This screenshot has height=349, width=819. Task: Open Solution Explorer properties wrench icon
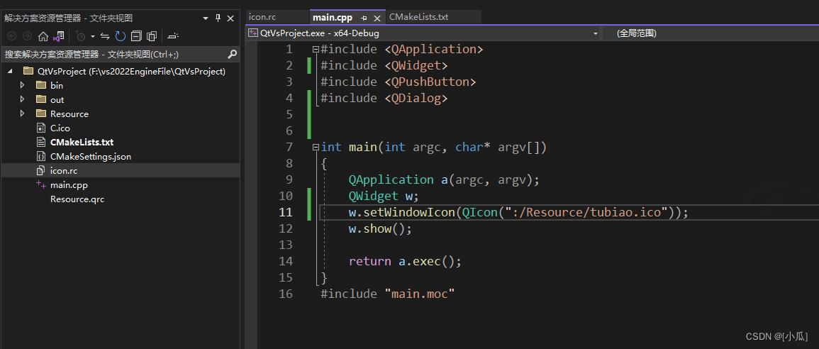pyautogui.click(x=174, y=36)
